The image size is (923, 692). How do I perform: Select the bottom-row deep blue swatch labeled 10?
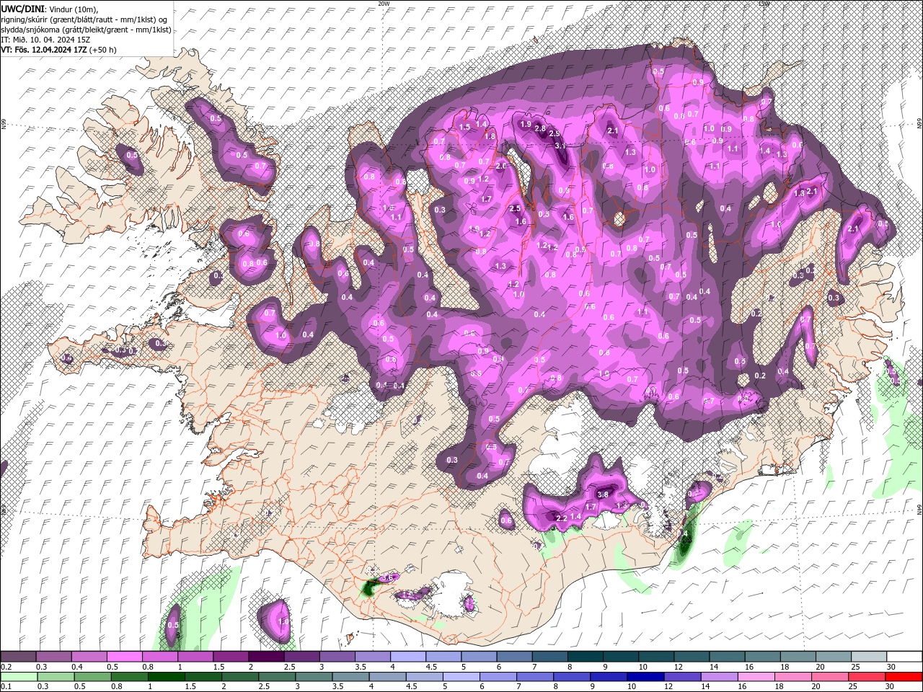tap(645, 677)
